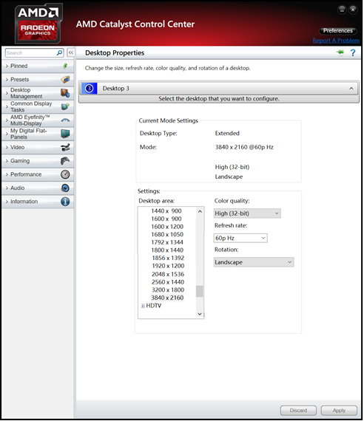This screenshot has width=364, height=421.
Task: Collapse the Desktop 3 selector with the arrow
Action: pos(351,89)
